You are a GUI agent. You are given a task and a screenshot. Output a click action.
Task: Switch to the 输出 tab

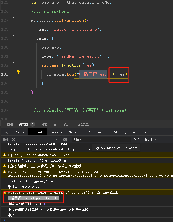click(x=55, y=124)
